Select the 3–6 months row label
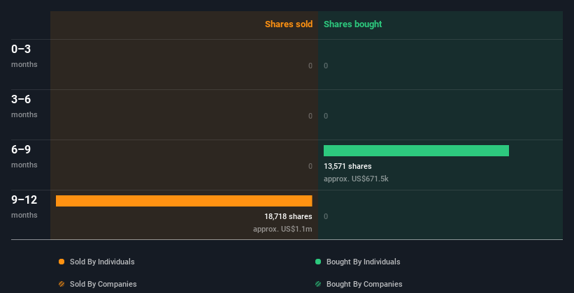Viewport: 574px width, 293px height. [x=24, y=106]
